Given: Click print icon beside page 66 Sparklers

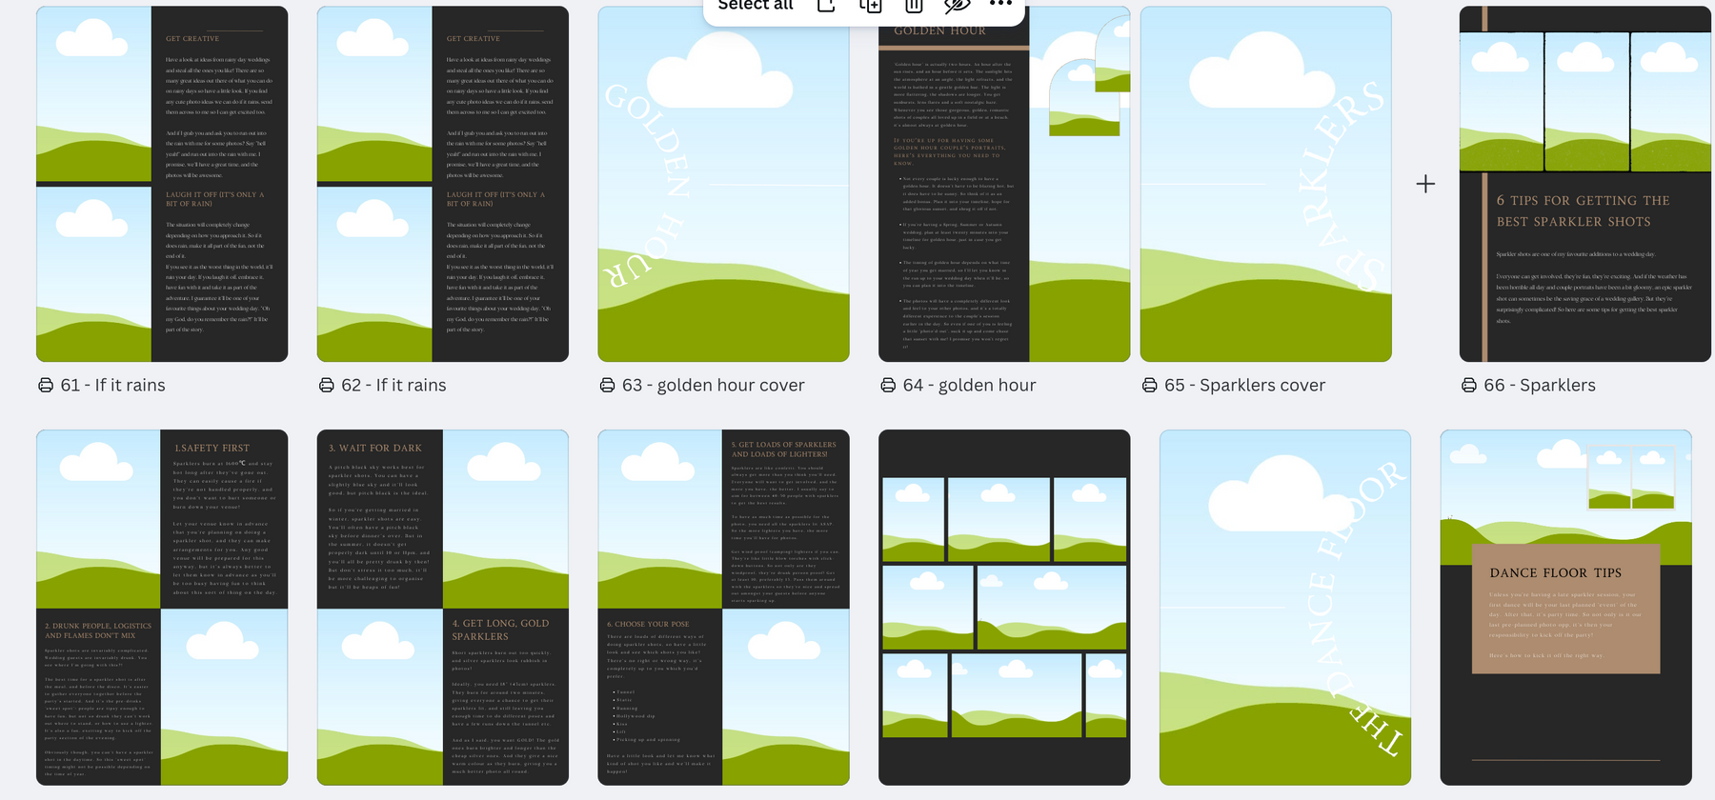Looking at the screenshot, I should pyautogui.click(x=1469, y=386).
